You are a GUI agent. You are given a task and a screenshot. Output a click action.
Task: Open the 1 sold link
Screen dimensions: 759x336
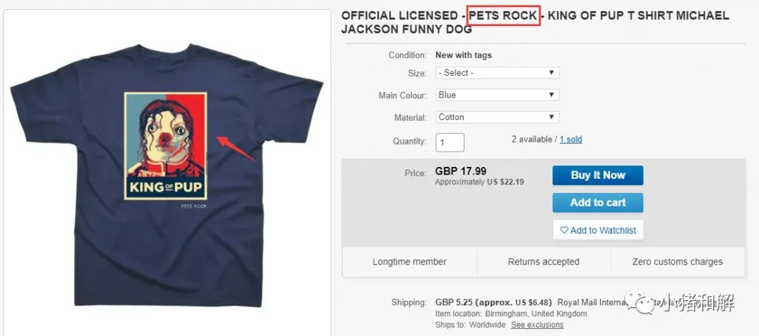point(571,140)
